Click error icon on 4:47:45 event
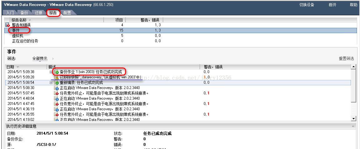This screenshot has height=149, width=360. click(x=56, y=104)
